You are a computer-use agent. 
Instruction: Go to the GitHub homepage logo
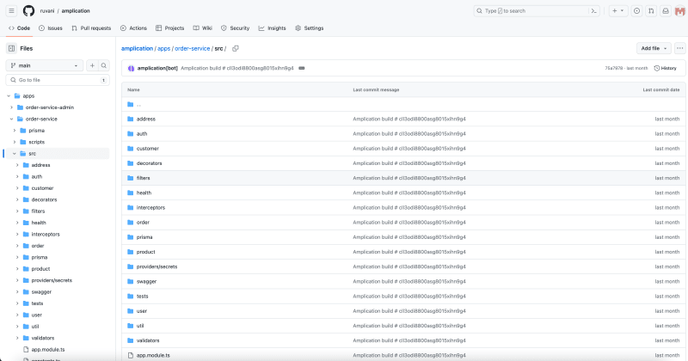pyautogui.click(x=28, y=11)
